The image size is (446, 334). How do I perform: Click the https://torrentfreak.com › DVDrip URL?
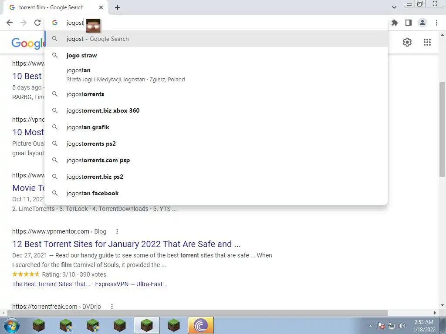57,307
